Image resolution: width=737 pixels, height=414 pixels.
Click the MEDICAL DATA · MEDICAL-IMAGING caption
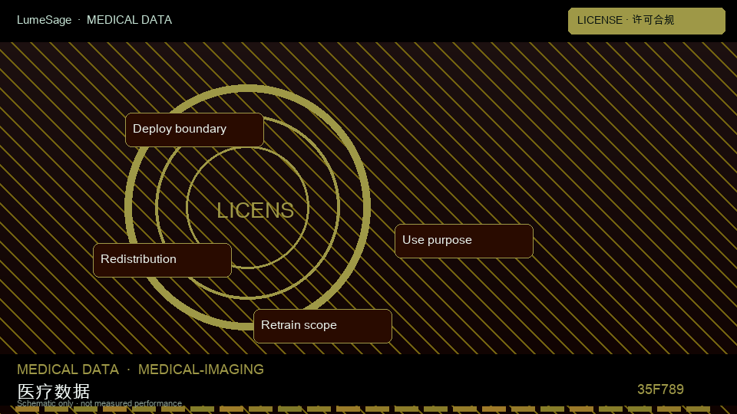pyautogui.click(x=140, y=370)
